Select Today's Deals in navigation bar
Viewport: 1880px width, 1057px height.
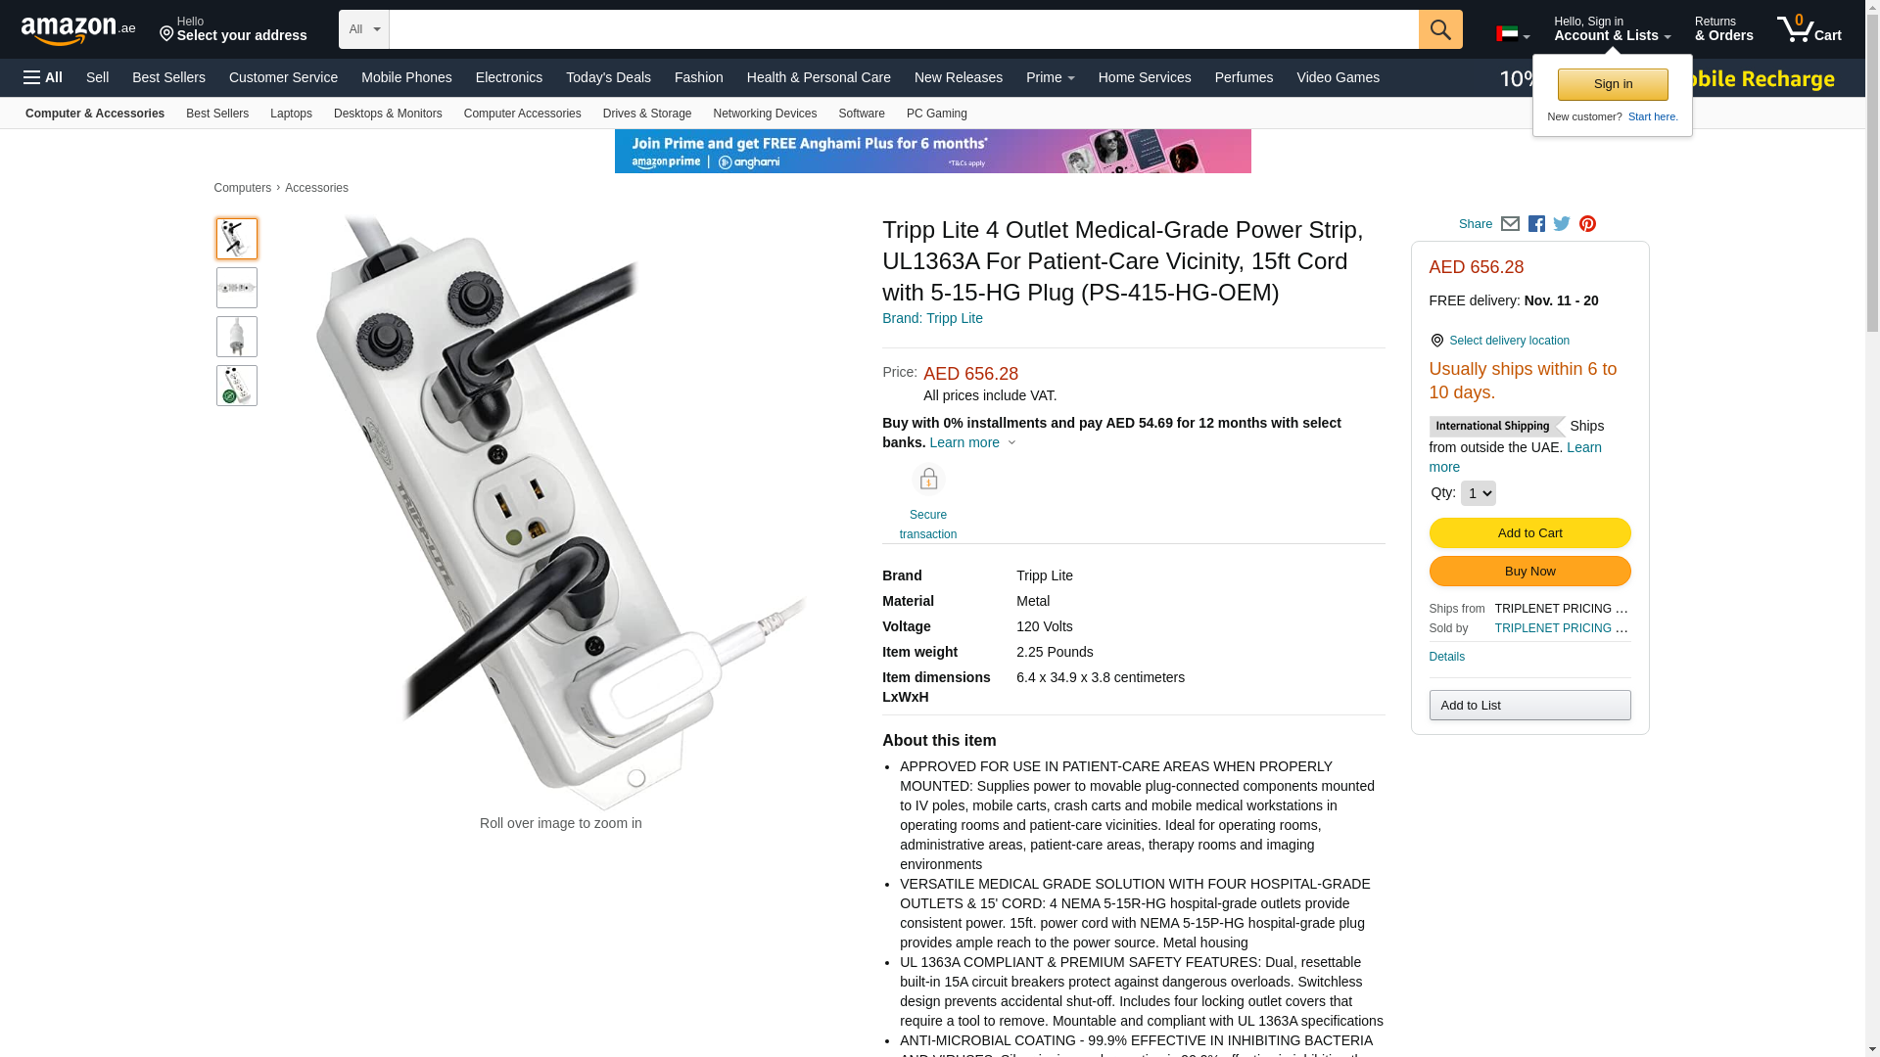[x=608, y=77]
